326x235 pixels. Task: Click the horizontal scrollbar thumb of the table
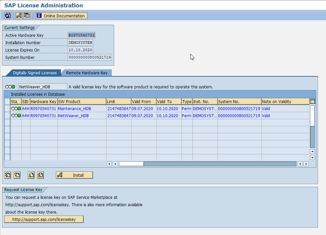[131, 164]
